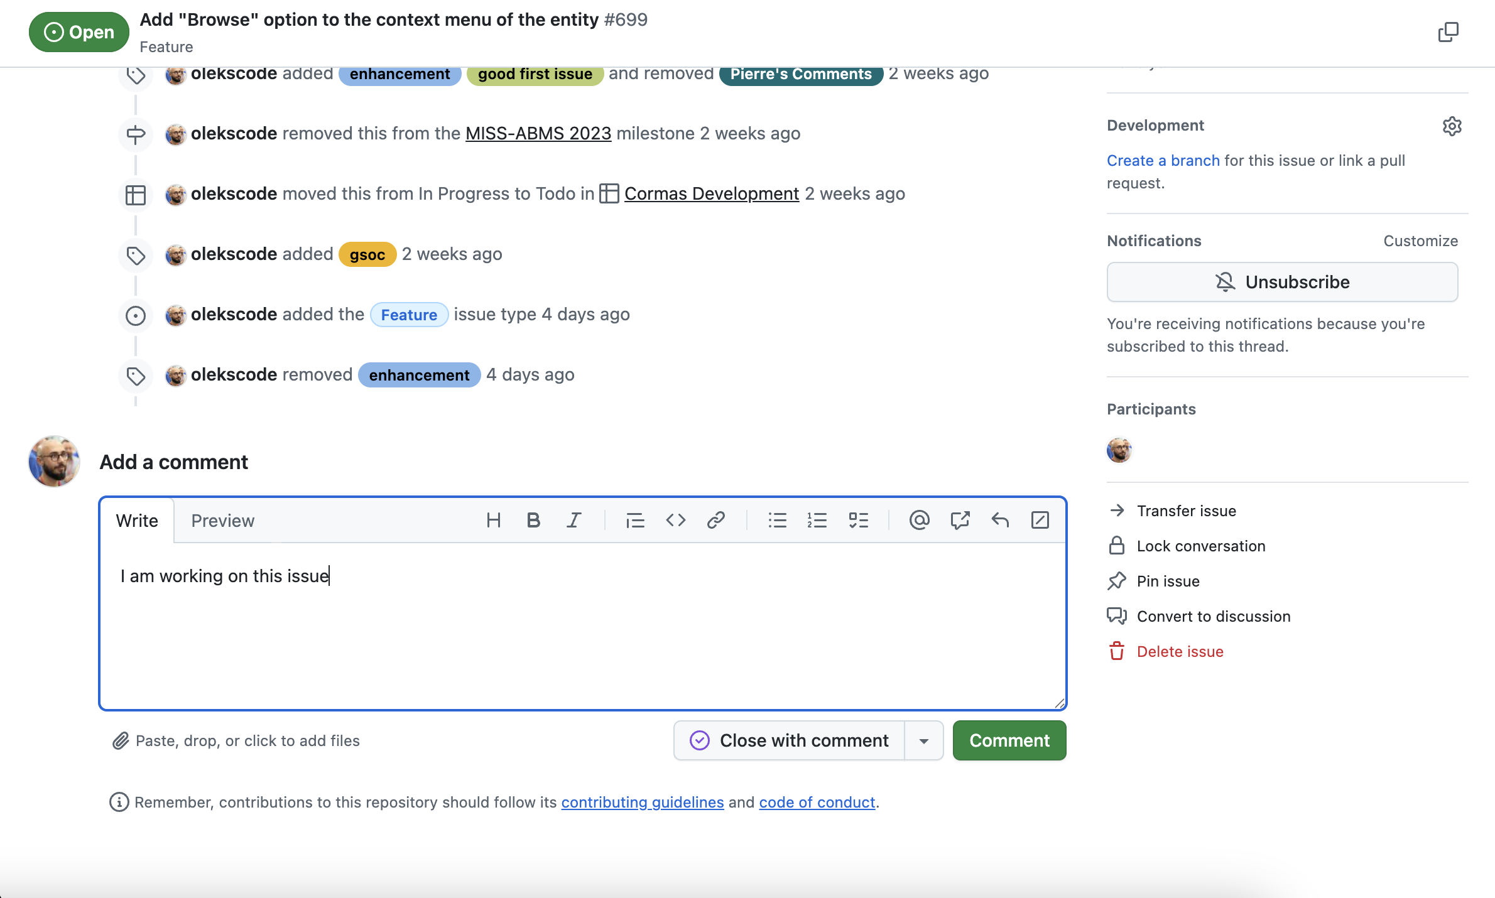The image size is (1495, 898).
Task: Submit with the green Comment button
Action: click(x=1009, y=740)
